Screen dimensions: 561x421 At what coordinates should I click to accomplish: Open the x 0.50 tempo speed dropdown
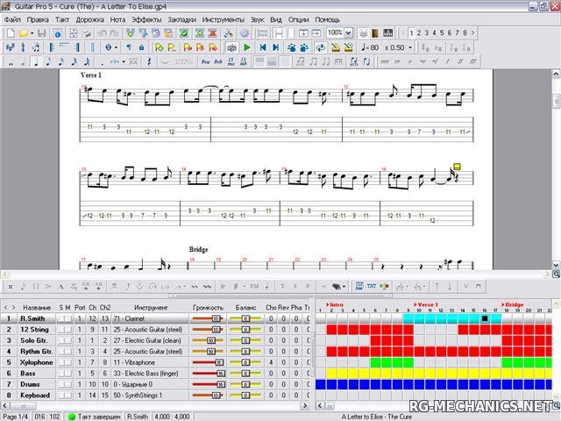pos(414,47)
